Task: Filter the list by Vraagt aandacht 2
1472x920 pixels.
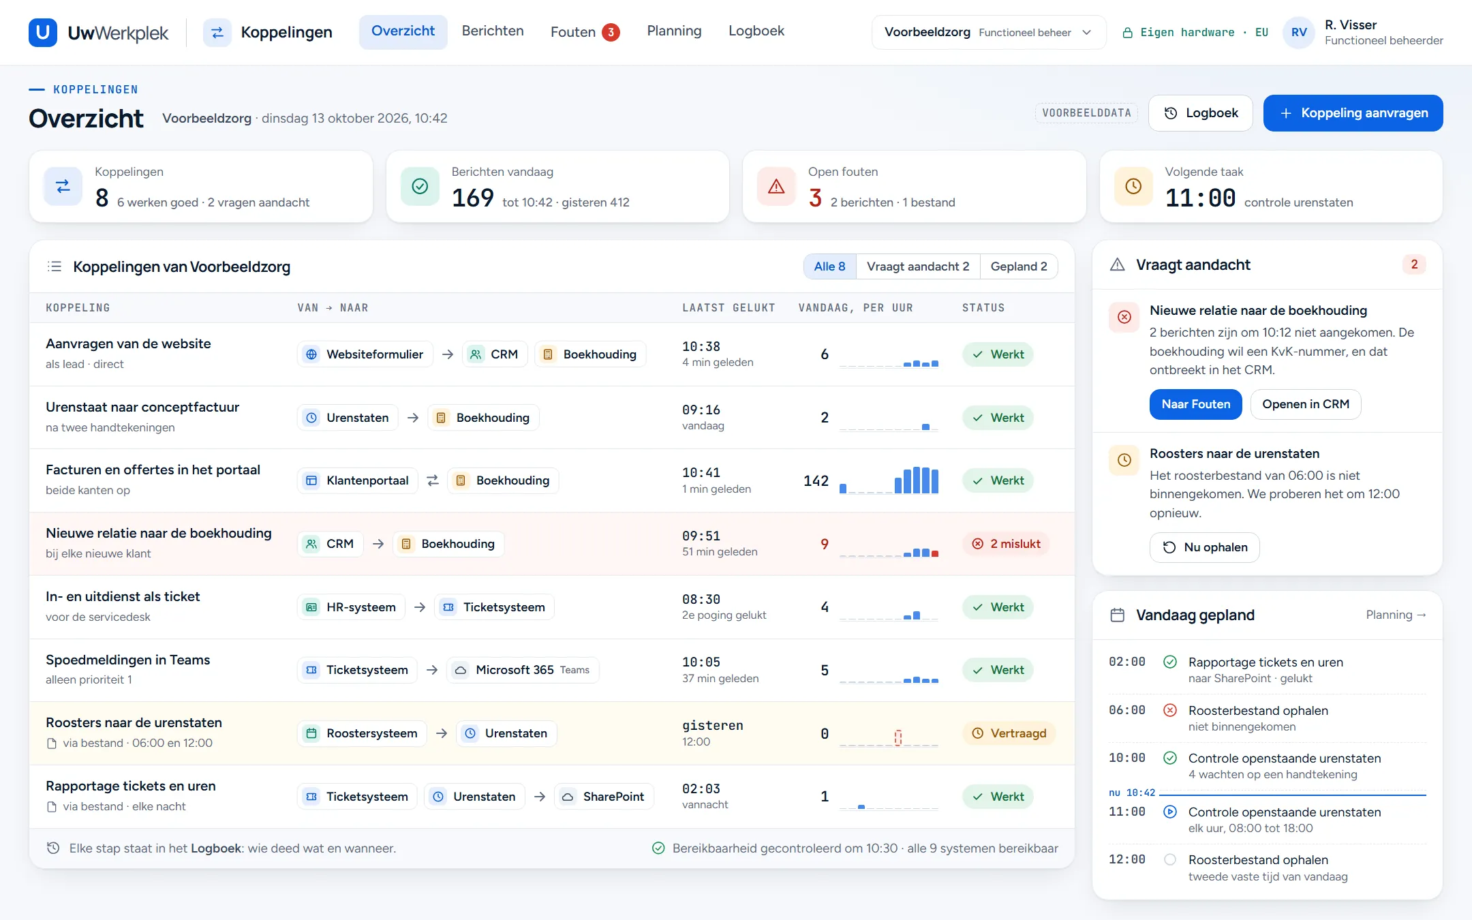Action: point(918,266)
